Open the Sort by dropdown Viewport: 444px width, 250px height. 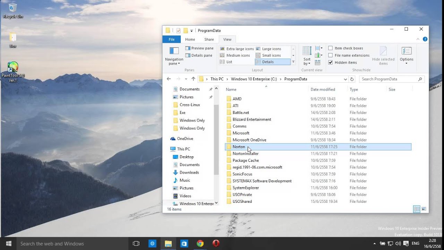[307, 56]
